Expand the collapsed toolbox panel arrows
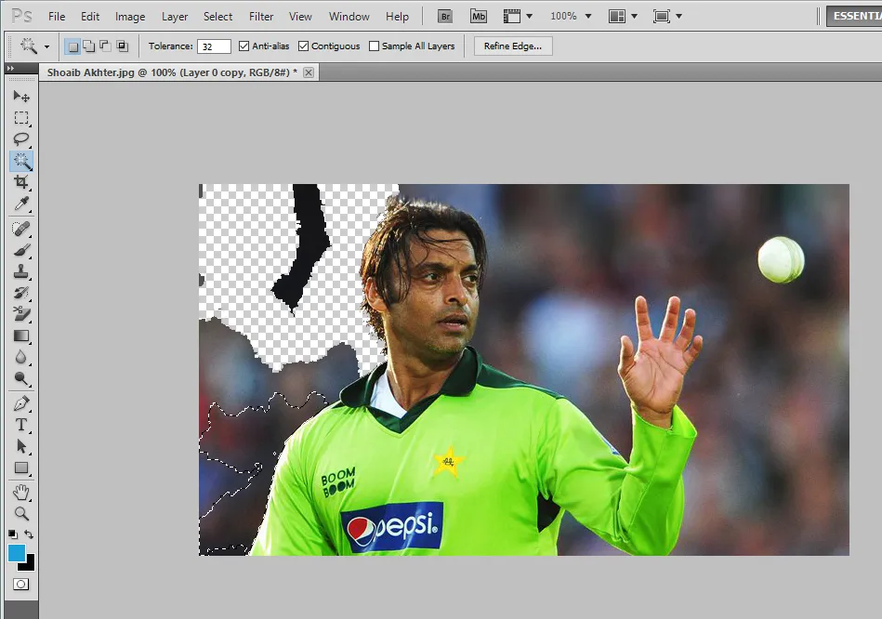 (10, 69)
